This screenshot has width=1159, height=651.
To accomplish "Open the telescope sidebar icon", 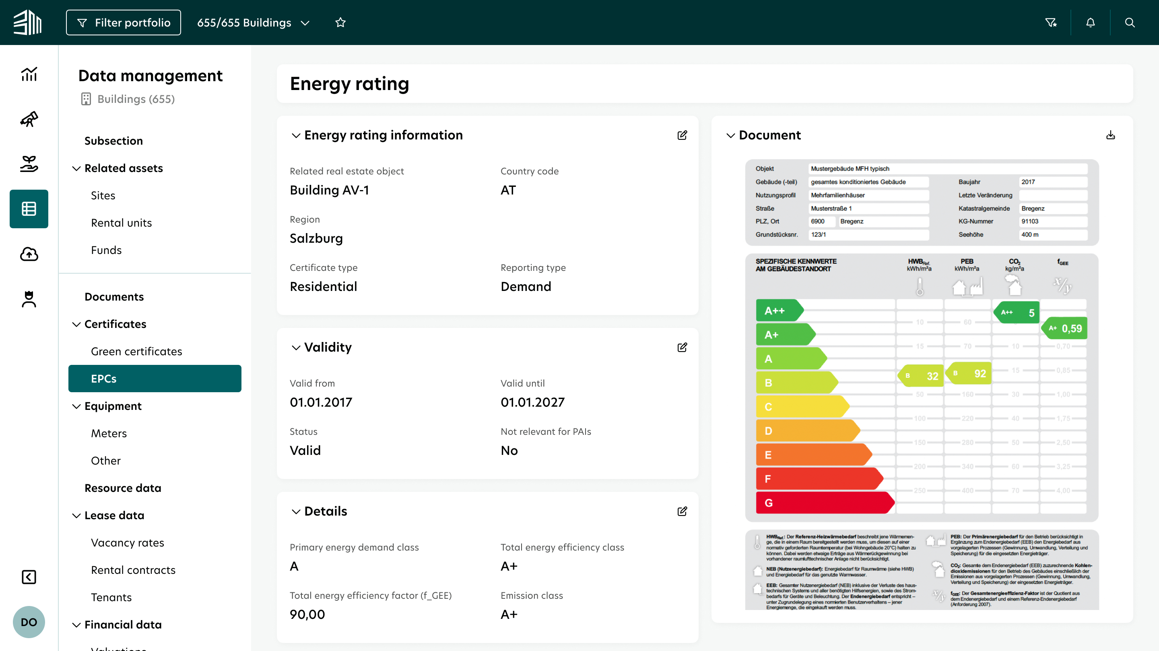I will (x=29, y=119).
